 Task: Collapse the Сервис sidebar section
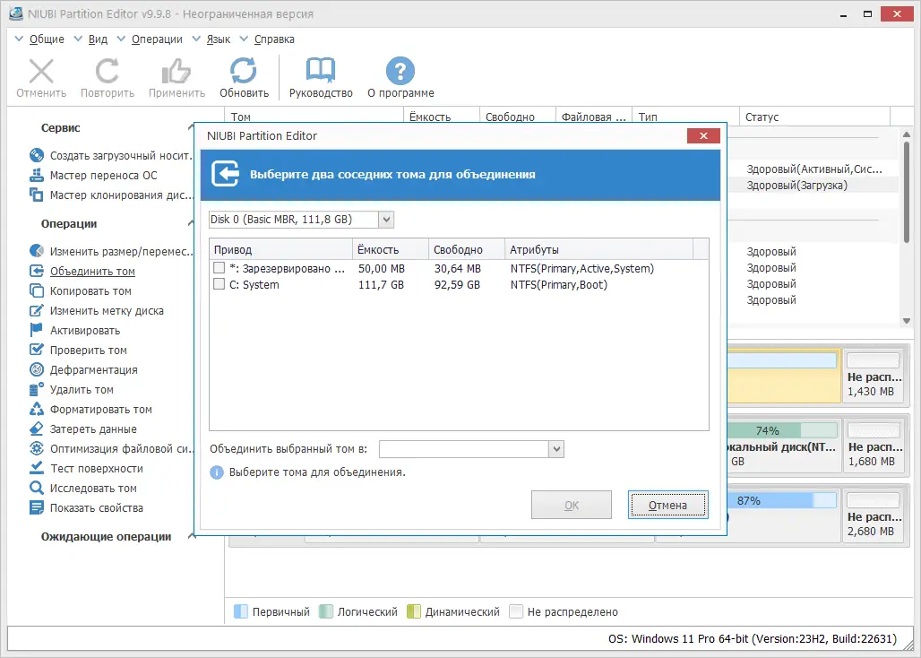click(191, 127)
